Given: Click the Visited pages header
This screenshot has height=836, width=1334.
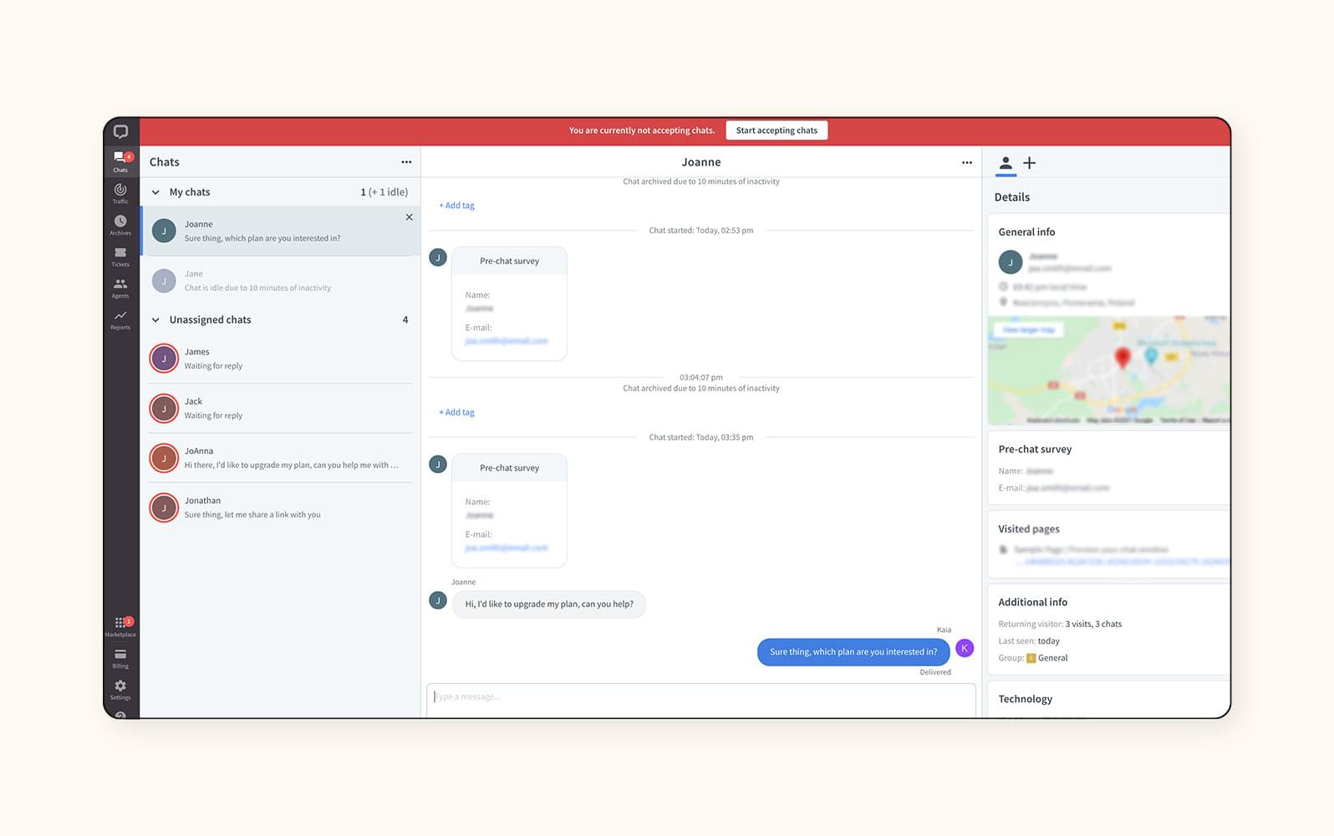Looking at the screenshot, I should tap(1029, 529).
